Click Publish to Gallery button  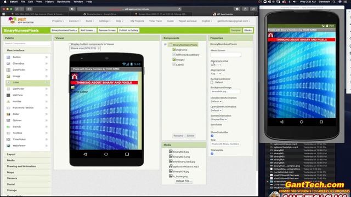(128, 31)
